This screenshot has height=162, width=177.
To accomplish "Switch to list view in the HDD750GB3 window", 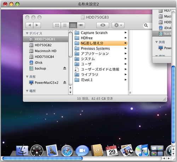I will [65, 25].
